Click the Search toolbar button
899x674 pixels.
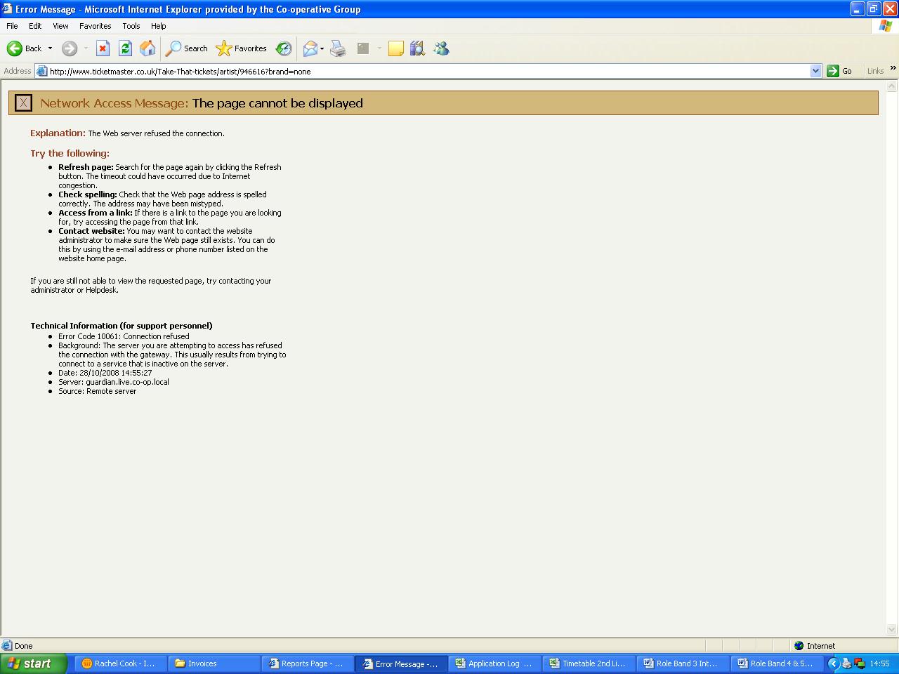coord(187,48)
